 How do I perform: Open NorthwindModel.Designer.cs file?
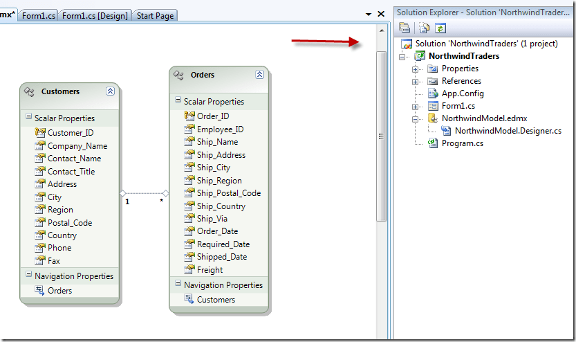coord(508,130)
